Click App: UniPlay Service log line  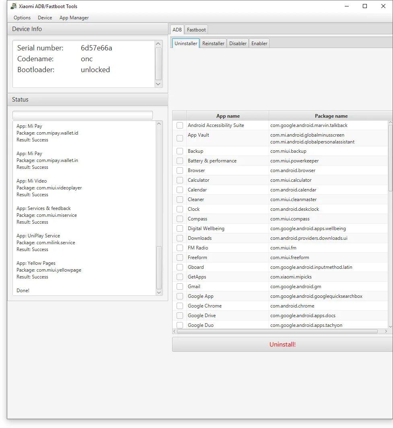(38, 236)
